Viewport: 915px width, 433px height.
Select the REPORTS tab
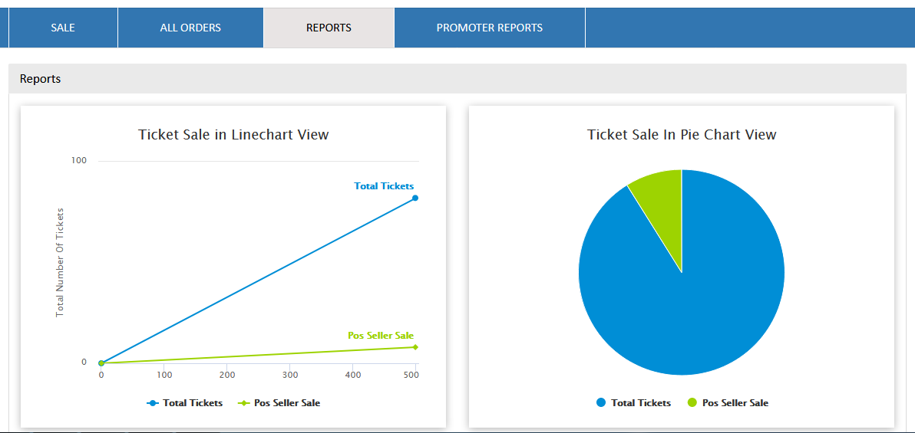click(x=329, y=28)
